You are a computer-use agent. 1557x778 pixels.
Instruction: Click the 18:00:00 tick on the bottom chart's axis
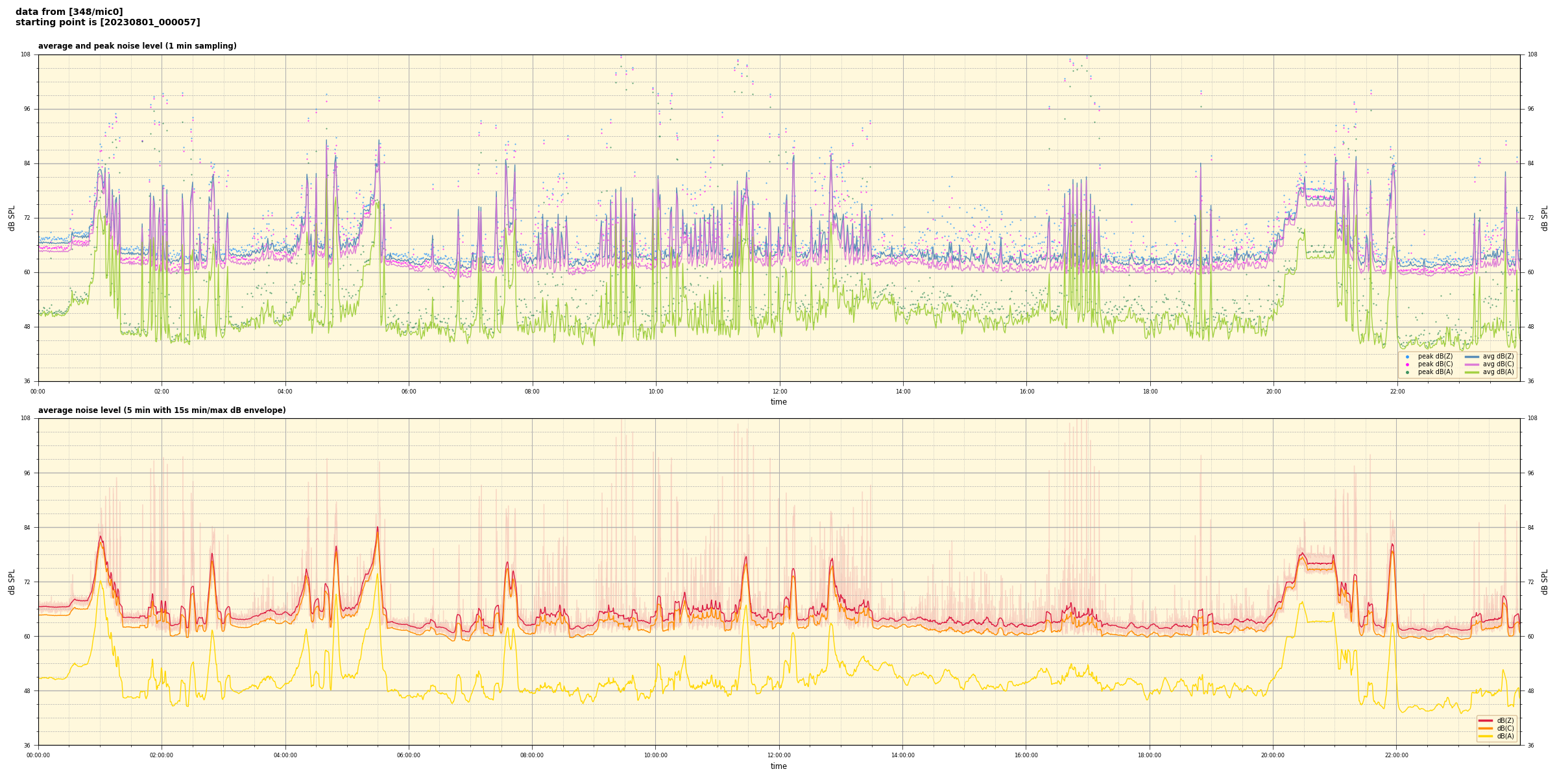1150,755
